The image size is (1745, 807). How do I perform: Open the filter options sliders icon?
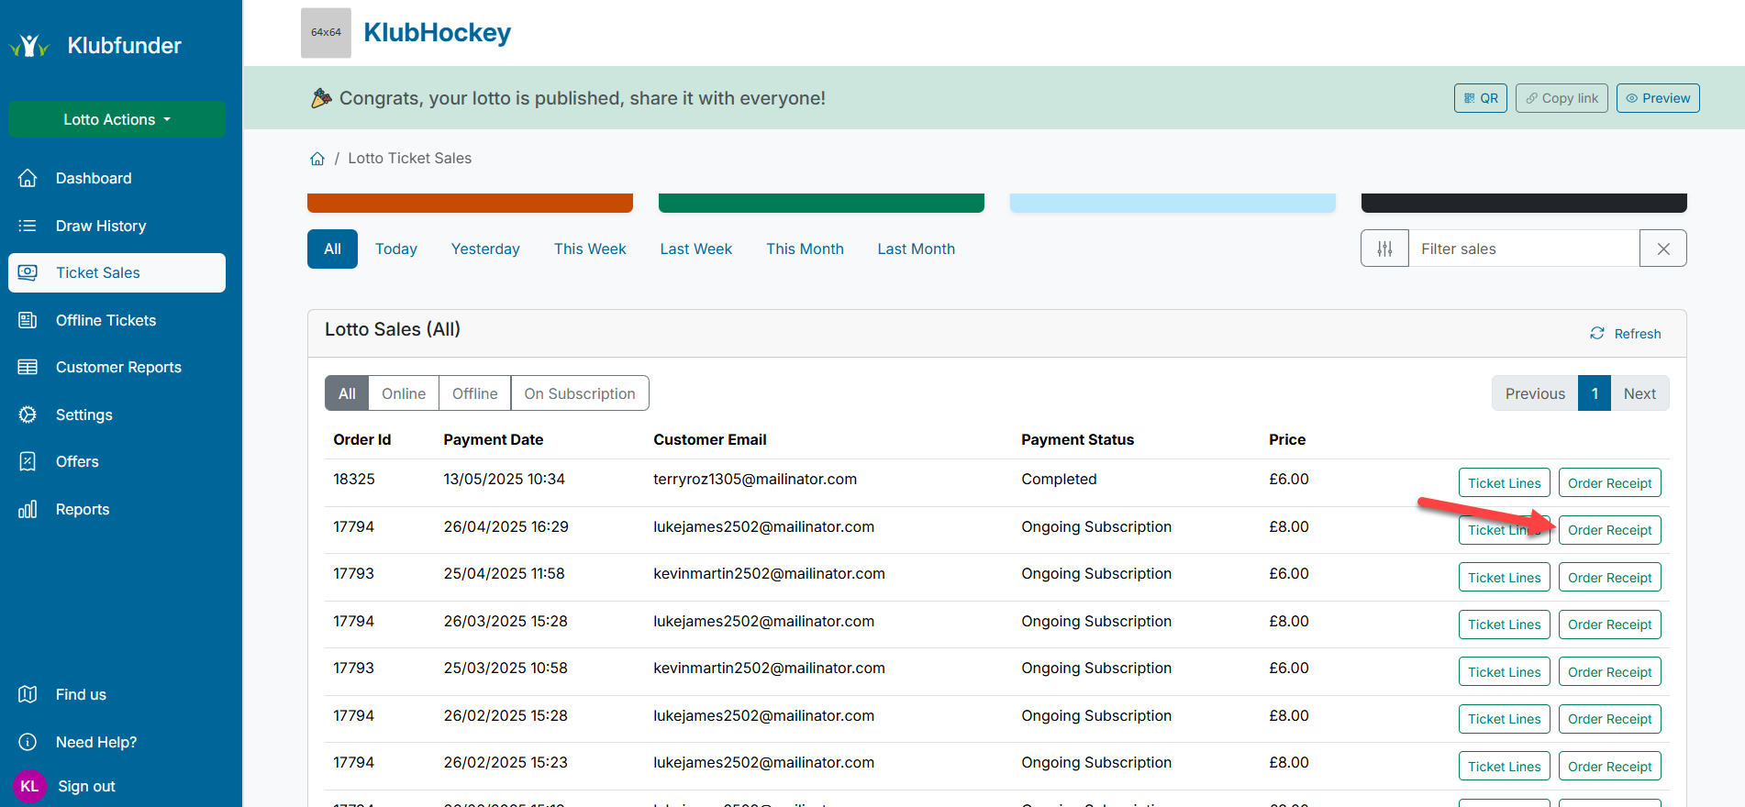pos(1384,249)
